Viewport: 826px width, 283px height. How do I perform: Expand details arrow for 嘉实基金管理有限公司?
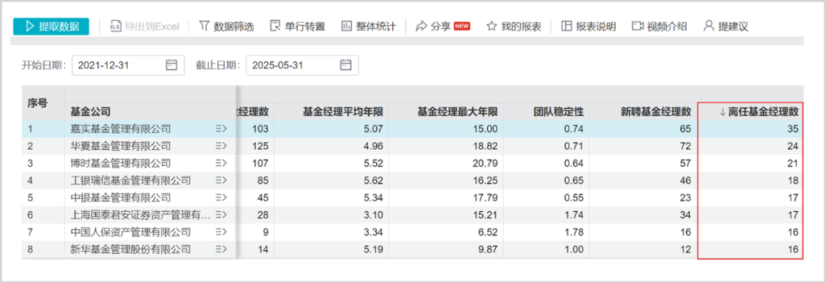click(x=221, y=128)
